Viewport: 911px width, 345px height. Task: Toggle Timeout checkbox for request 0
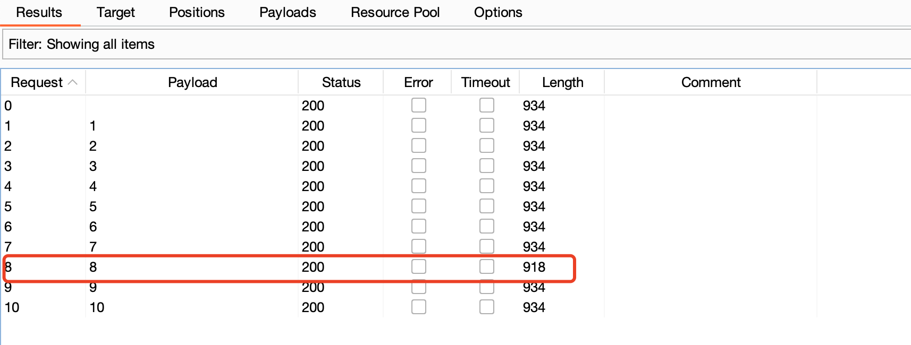coord(487,105)
